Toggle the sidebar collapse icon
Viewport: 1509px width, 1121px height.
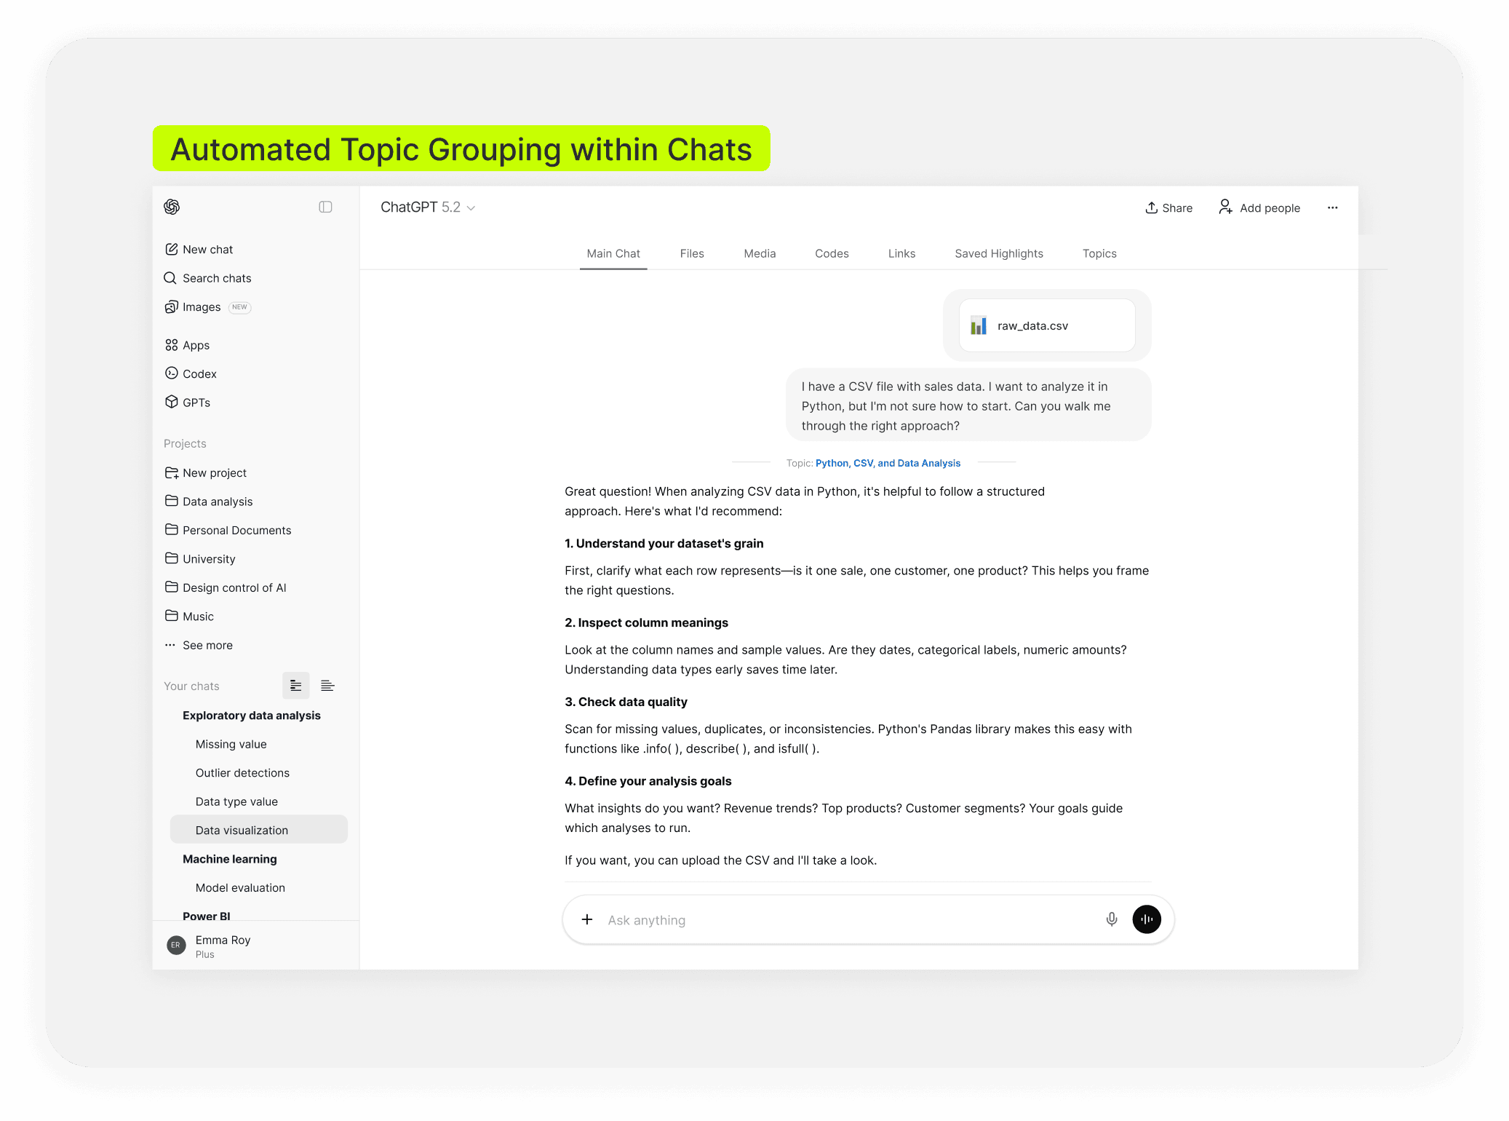(325, 207)
